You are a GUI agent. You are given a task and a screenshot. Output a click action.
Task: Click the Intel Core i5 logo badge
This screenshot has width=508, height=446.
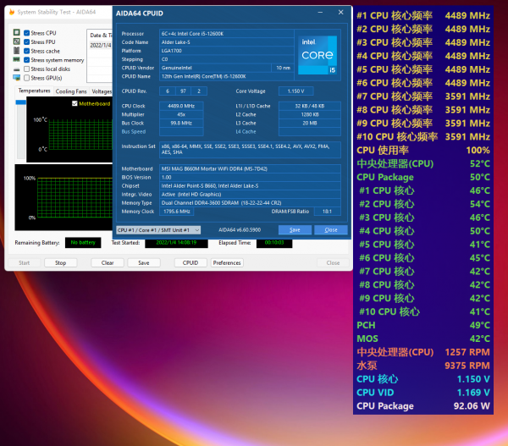coord(317,55)
